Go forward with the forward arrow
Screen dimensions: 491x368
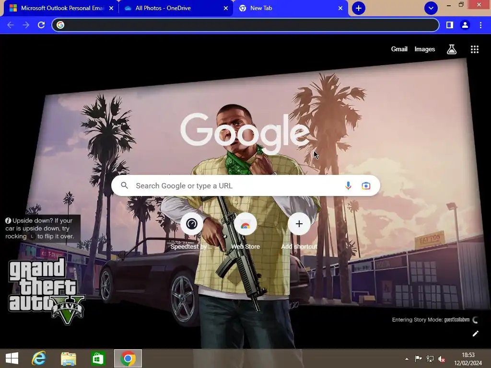pyautogui.click(x=26, y=25)
